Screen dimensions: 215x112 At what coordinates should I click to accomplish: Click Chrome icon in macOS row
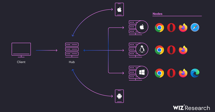(159, 27)
